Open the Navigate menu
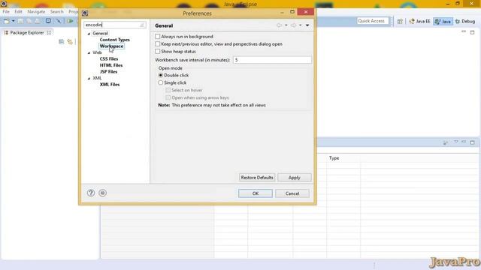The width and height of the screenshot is (481, 270). tap(36, 12)
